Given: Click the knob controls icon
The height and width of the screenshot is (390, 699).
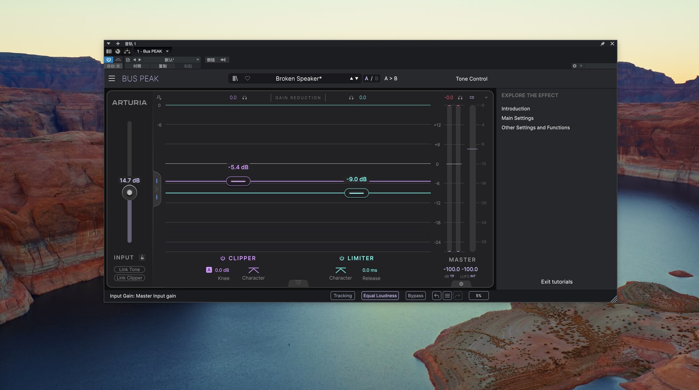Looking at the screenshot, I should pos(118,51).
